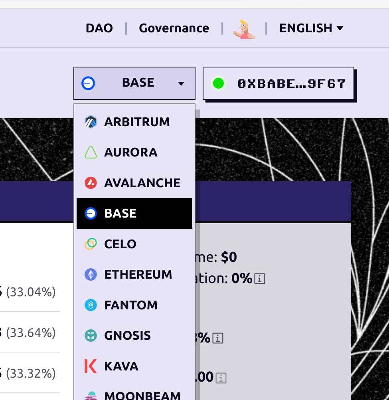Click the Fantom blue logo icon
This screenshot has height=400, width=389.
91,305
